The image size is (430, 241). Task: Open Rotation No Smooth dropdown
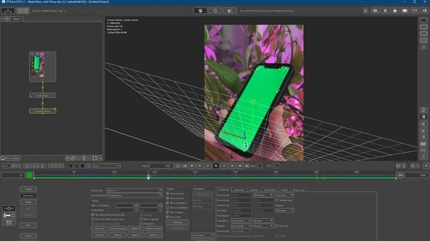[x=241, y=226]
